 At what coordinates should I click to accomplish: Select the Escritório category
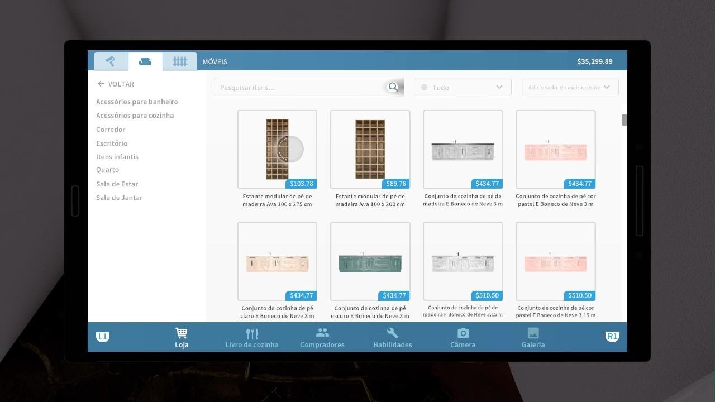[x=112, y=143]
